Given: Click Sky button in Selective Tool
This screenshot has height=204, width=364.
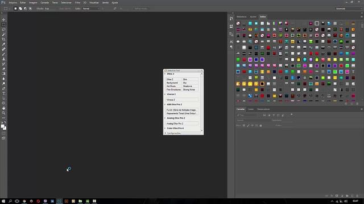Looking at the screenshot, I should 190,83.
